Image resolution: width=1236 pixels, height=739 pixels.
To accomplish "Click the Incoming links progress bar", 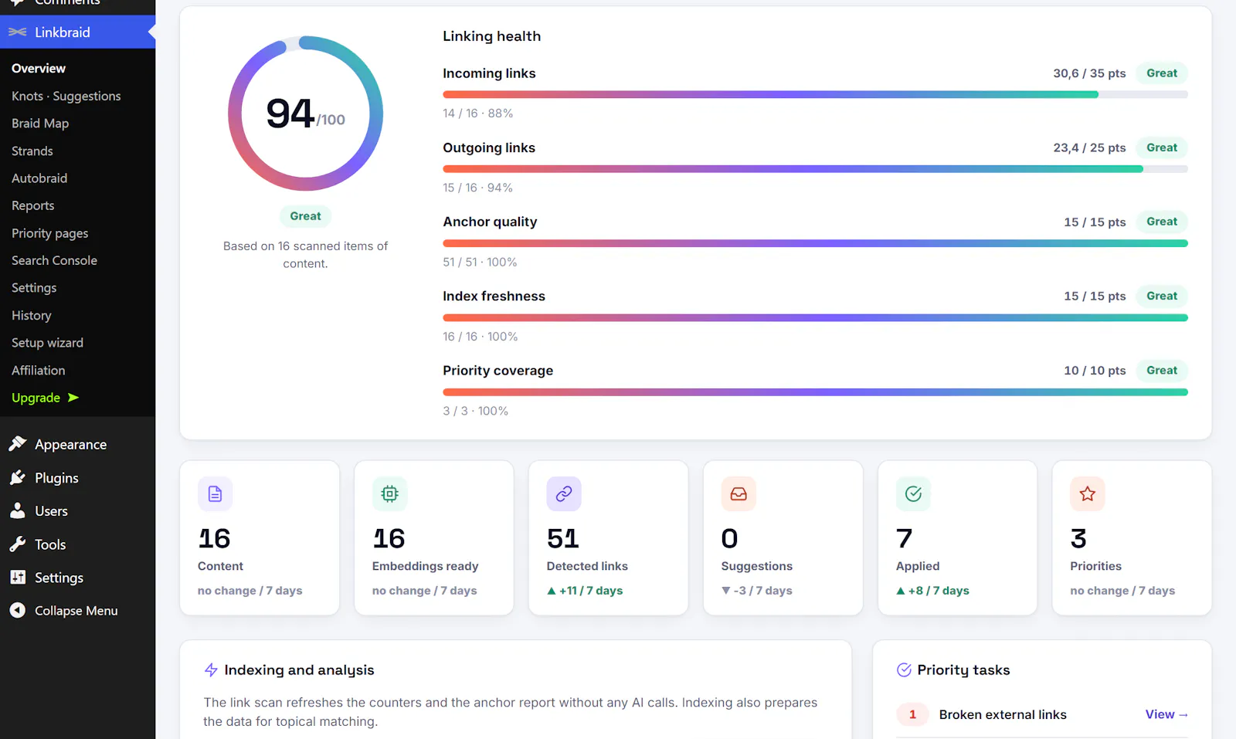I will coord(815,94).
